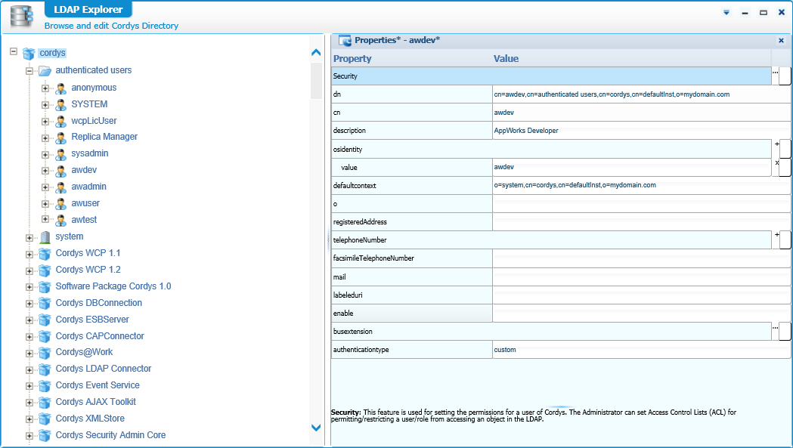Screen dimensions: 793x448
Task: Select Cordys Event Service tree entry
Action: [x=97, y=385]
